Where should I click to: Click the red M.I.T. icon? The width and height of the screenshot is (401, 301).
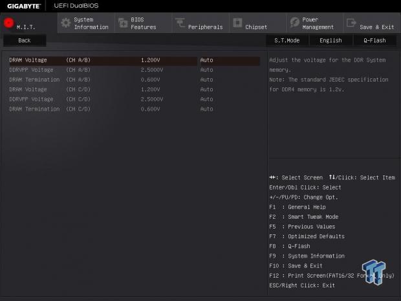(x=9, y=23)
